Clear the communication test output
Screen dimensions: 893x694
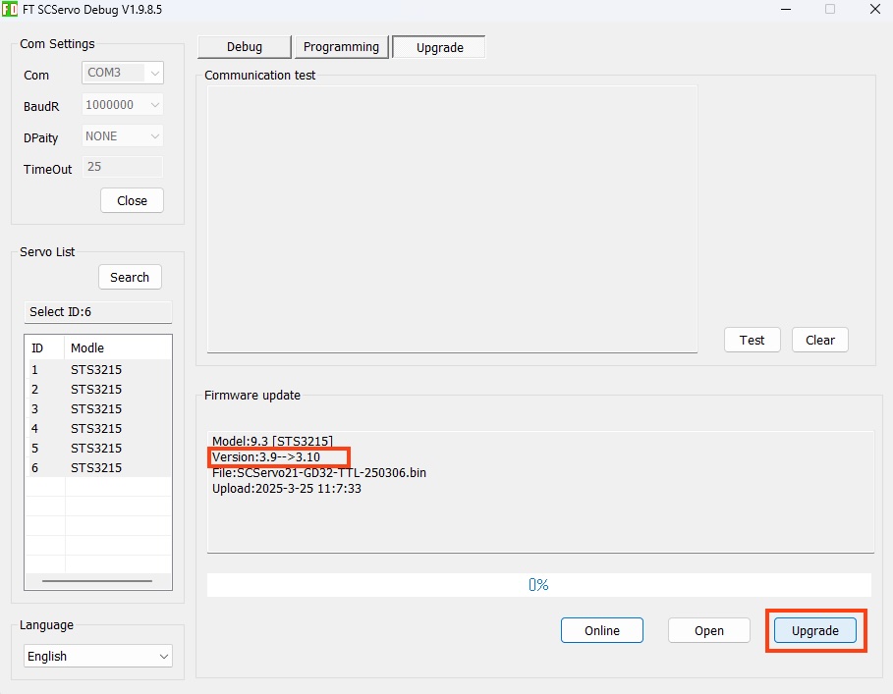click(x=819, y=340)
